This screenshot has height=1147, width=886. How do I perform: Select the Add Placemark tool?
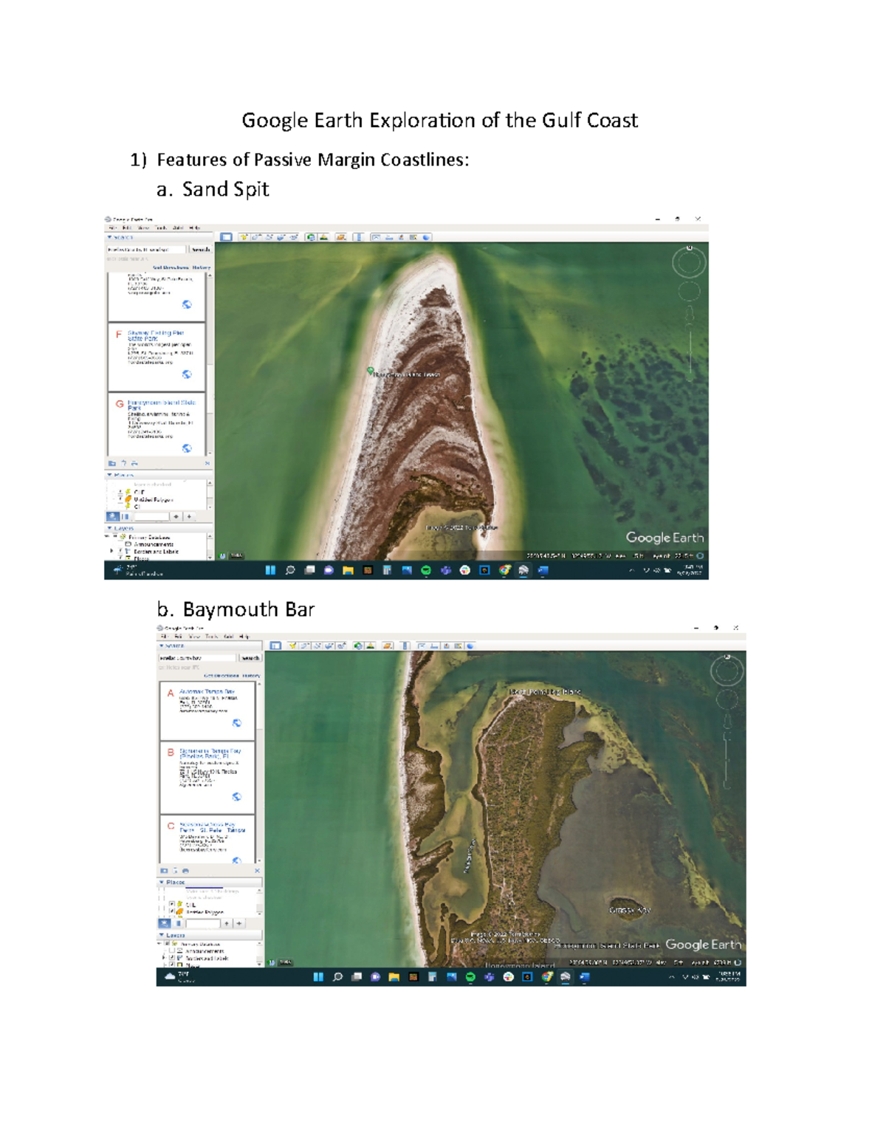tap(244, 236)
